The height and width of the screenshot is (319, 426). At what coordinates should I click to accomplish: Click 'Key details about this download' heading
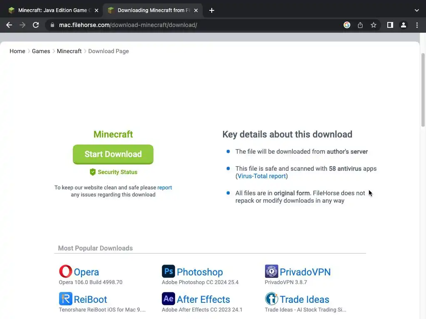click(x=287, y=134)
